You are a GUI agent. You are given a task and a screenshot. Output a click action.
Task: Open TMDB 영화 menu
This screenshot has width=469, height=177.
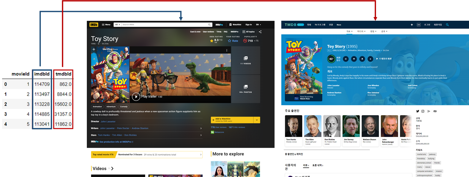click(x=309, y=25)
